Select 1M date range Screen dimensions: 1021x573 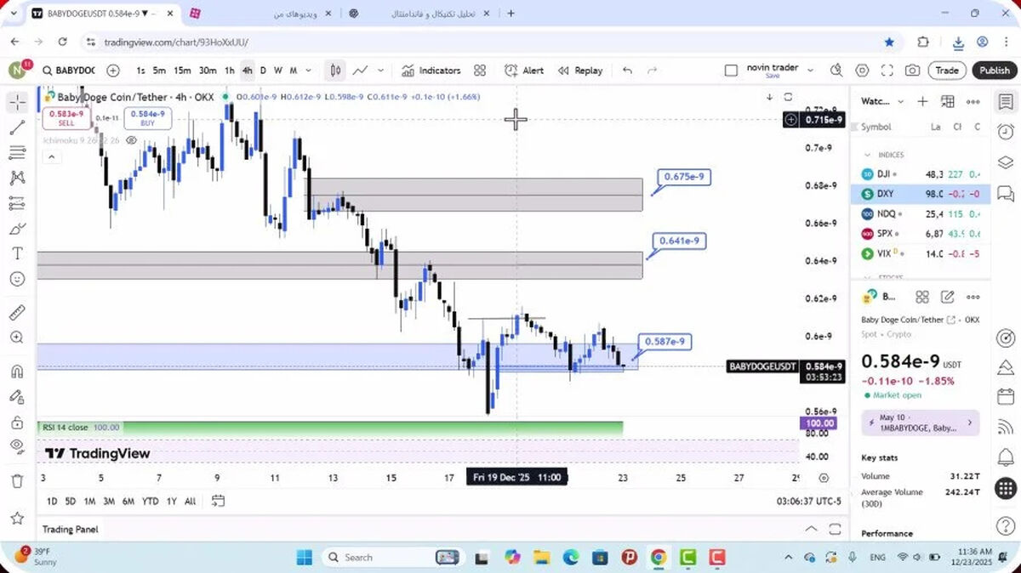tap(89, 501)
